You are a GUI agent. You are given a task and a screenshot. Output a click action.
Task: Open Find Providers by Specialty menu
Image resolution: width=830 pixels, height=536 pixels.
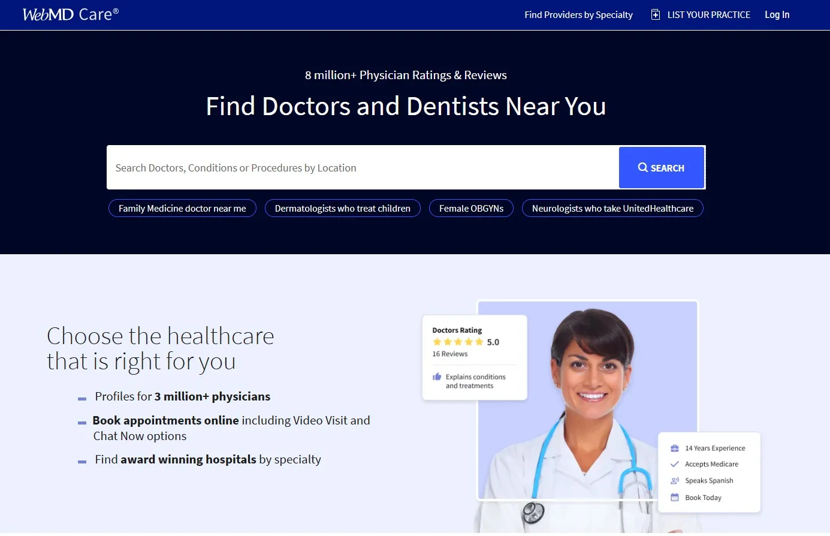point(578,14)
